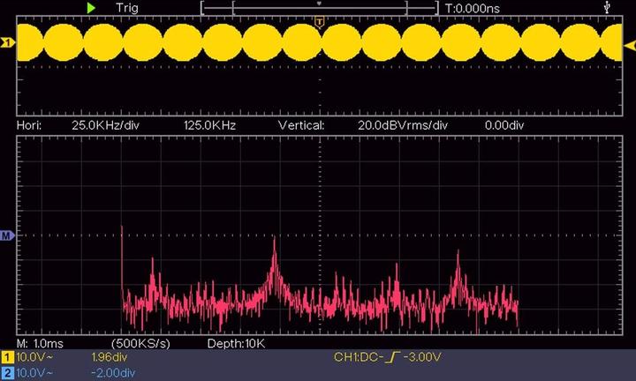This screenshot has height=381, width=636.
Task: Click the waveform memory position bar
Action: (319, 7)
